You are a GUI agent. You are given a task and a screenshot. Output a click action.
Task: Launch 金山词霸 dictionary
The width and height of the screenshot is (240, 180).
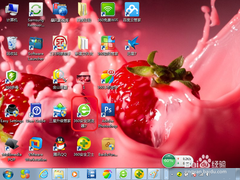click(60, 79)
